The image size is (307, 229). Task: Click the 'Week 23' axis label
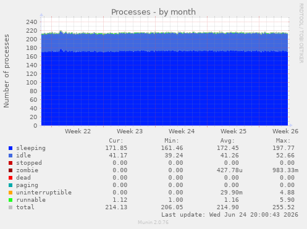[x=130, y=131]
